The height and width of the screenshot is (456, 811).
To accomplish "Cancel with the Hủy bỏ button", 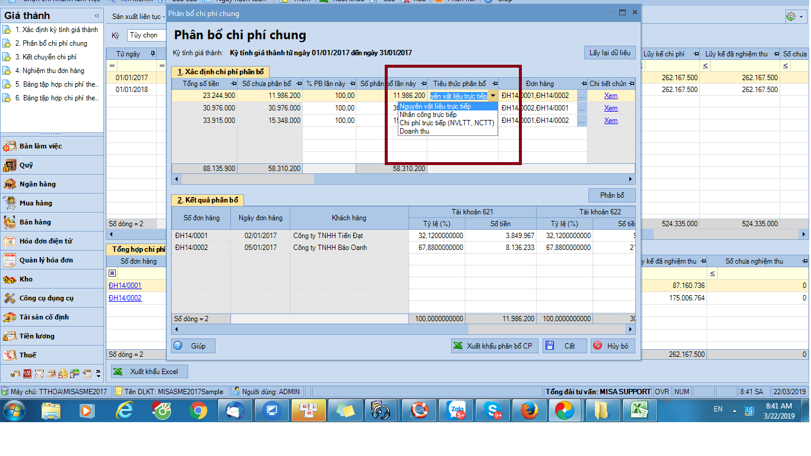I will coord(613,346).
